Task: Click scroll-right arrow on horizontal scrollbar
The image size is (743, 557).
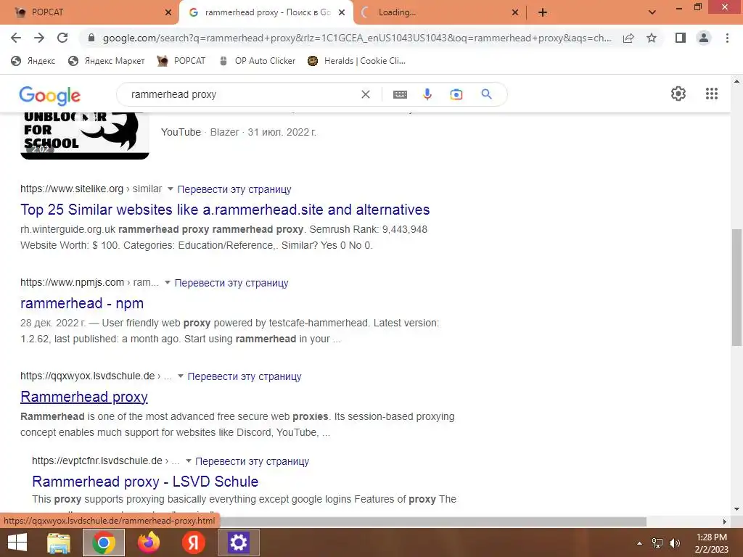Action: 725,521
